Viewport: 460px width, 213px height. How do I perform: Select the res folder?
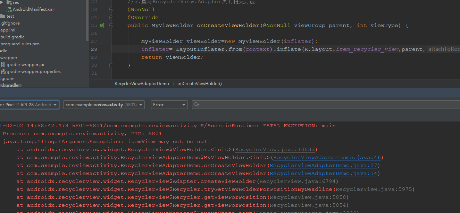tap(16, 2)
